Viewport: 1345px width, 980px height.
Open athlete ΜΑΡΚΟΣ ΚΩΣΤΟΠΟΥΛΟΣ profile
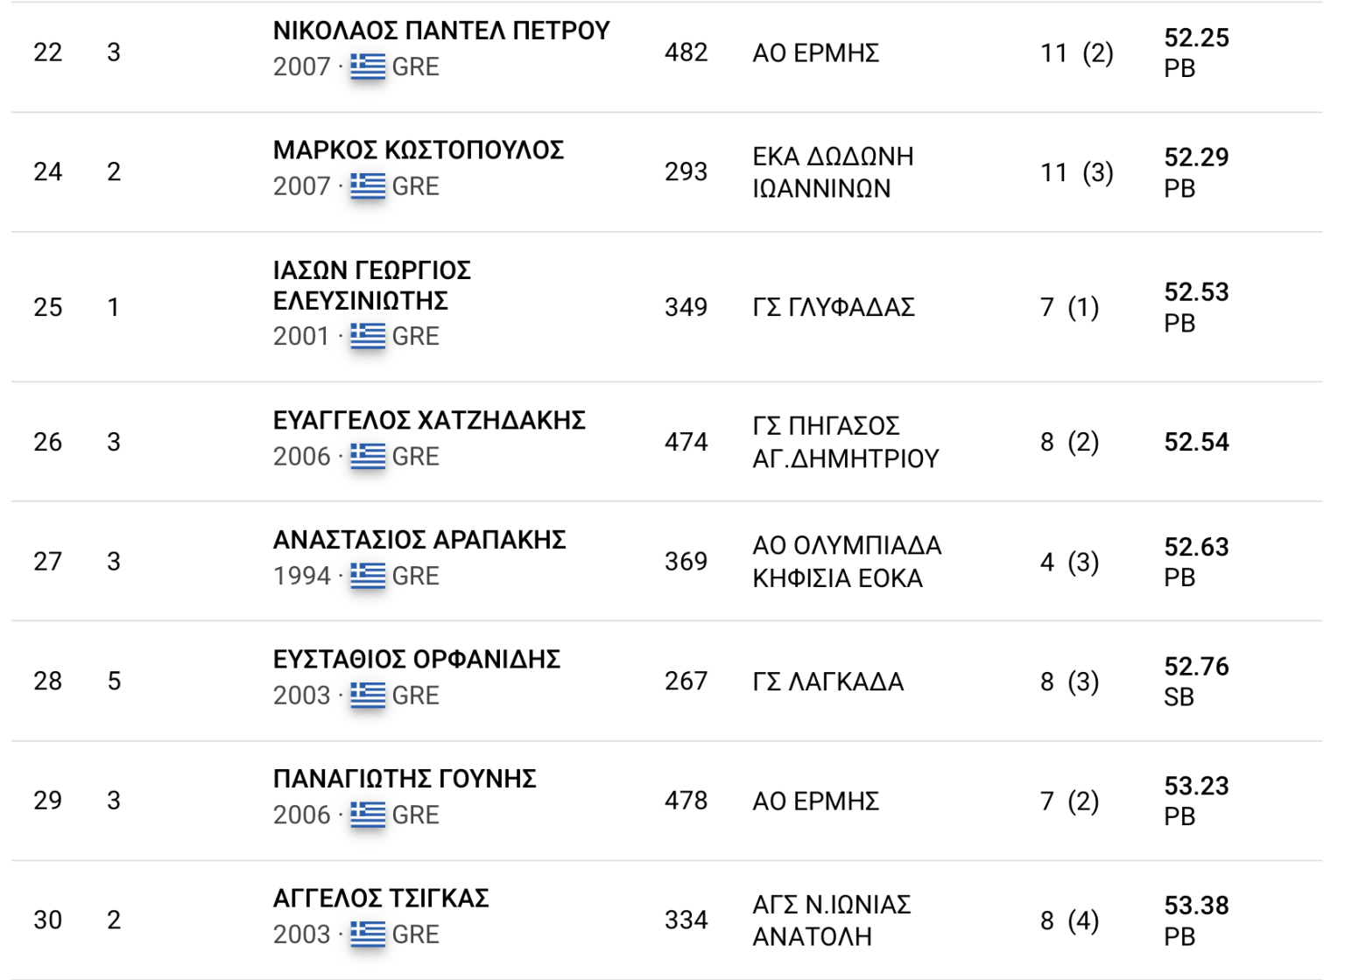pyautogui.click(x=418, y=150)
